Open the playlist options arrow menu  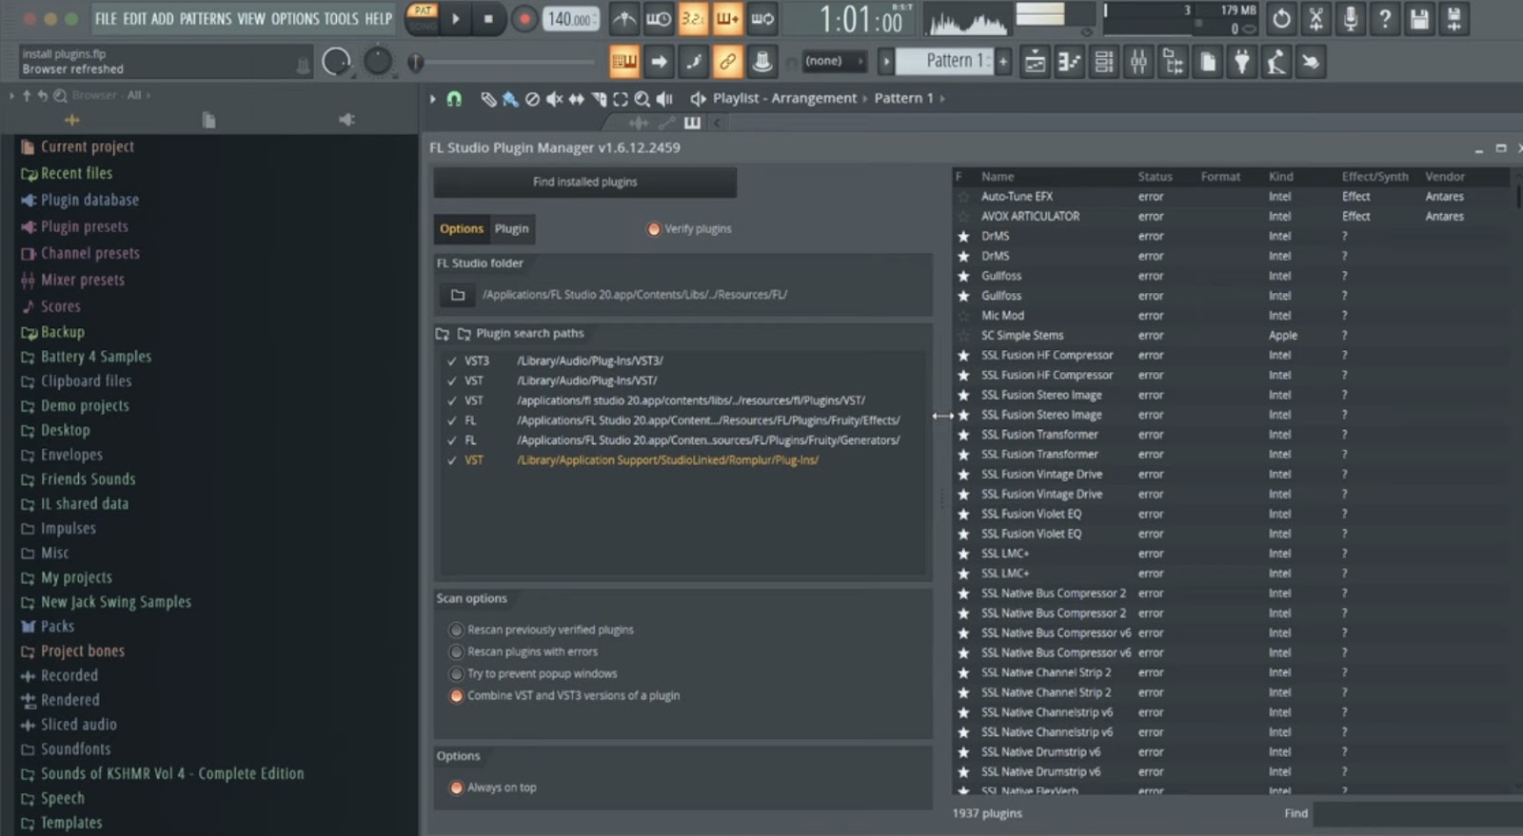tap(433, 98)
